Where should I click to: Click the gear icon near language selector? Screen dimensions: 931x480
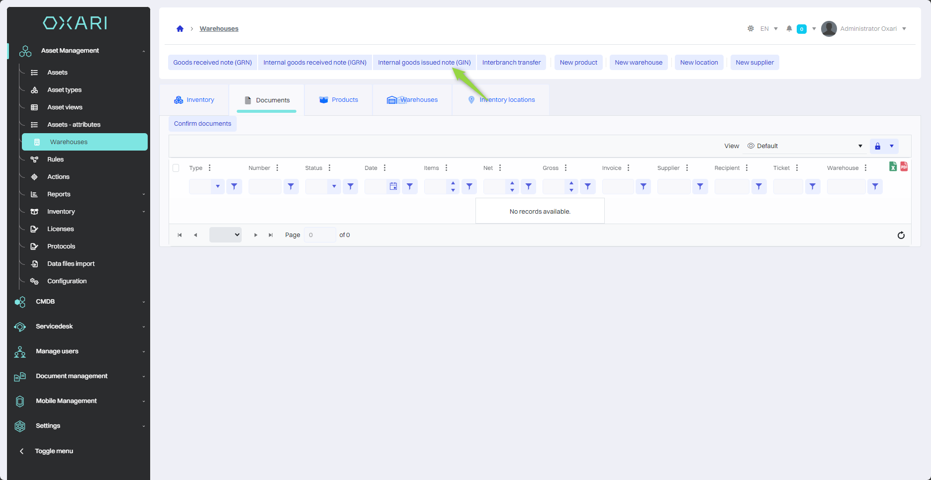point(750,29)
